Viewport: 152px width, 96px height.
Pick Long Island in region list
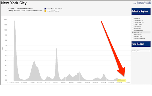coord(132,26)
